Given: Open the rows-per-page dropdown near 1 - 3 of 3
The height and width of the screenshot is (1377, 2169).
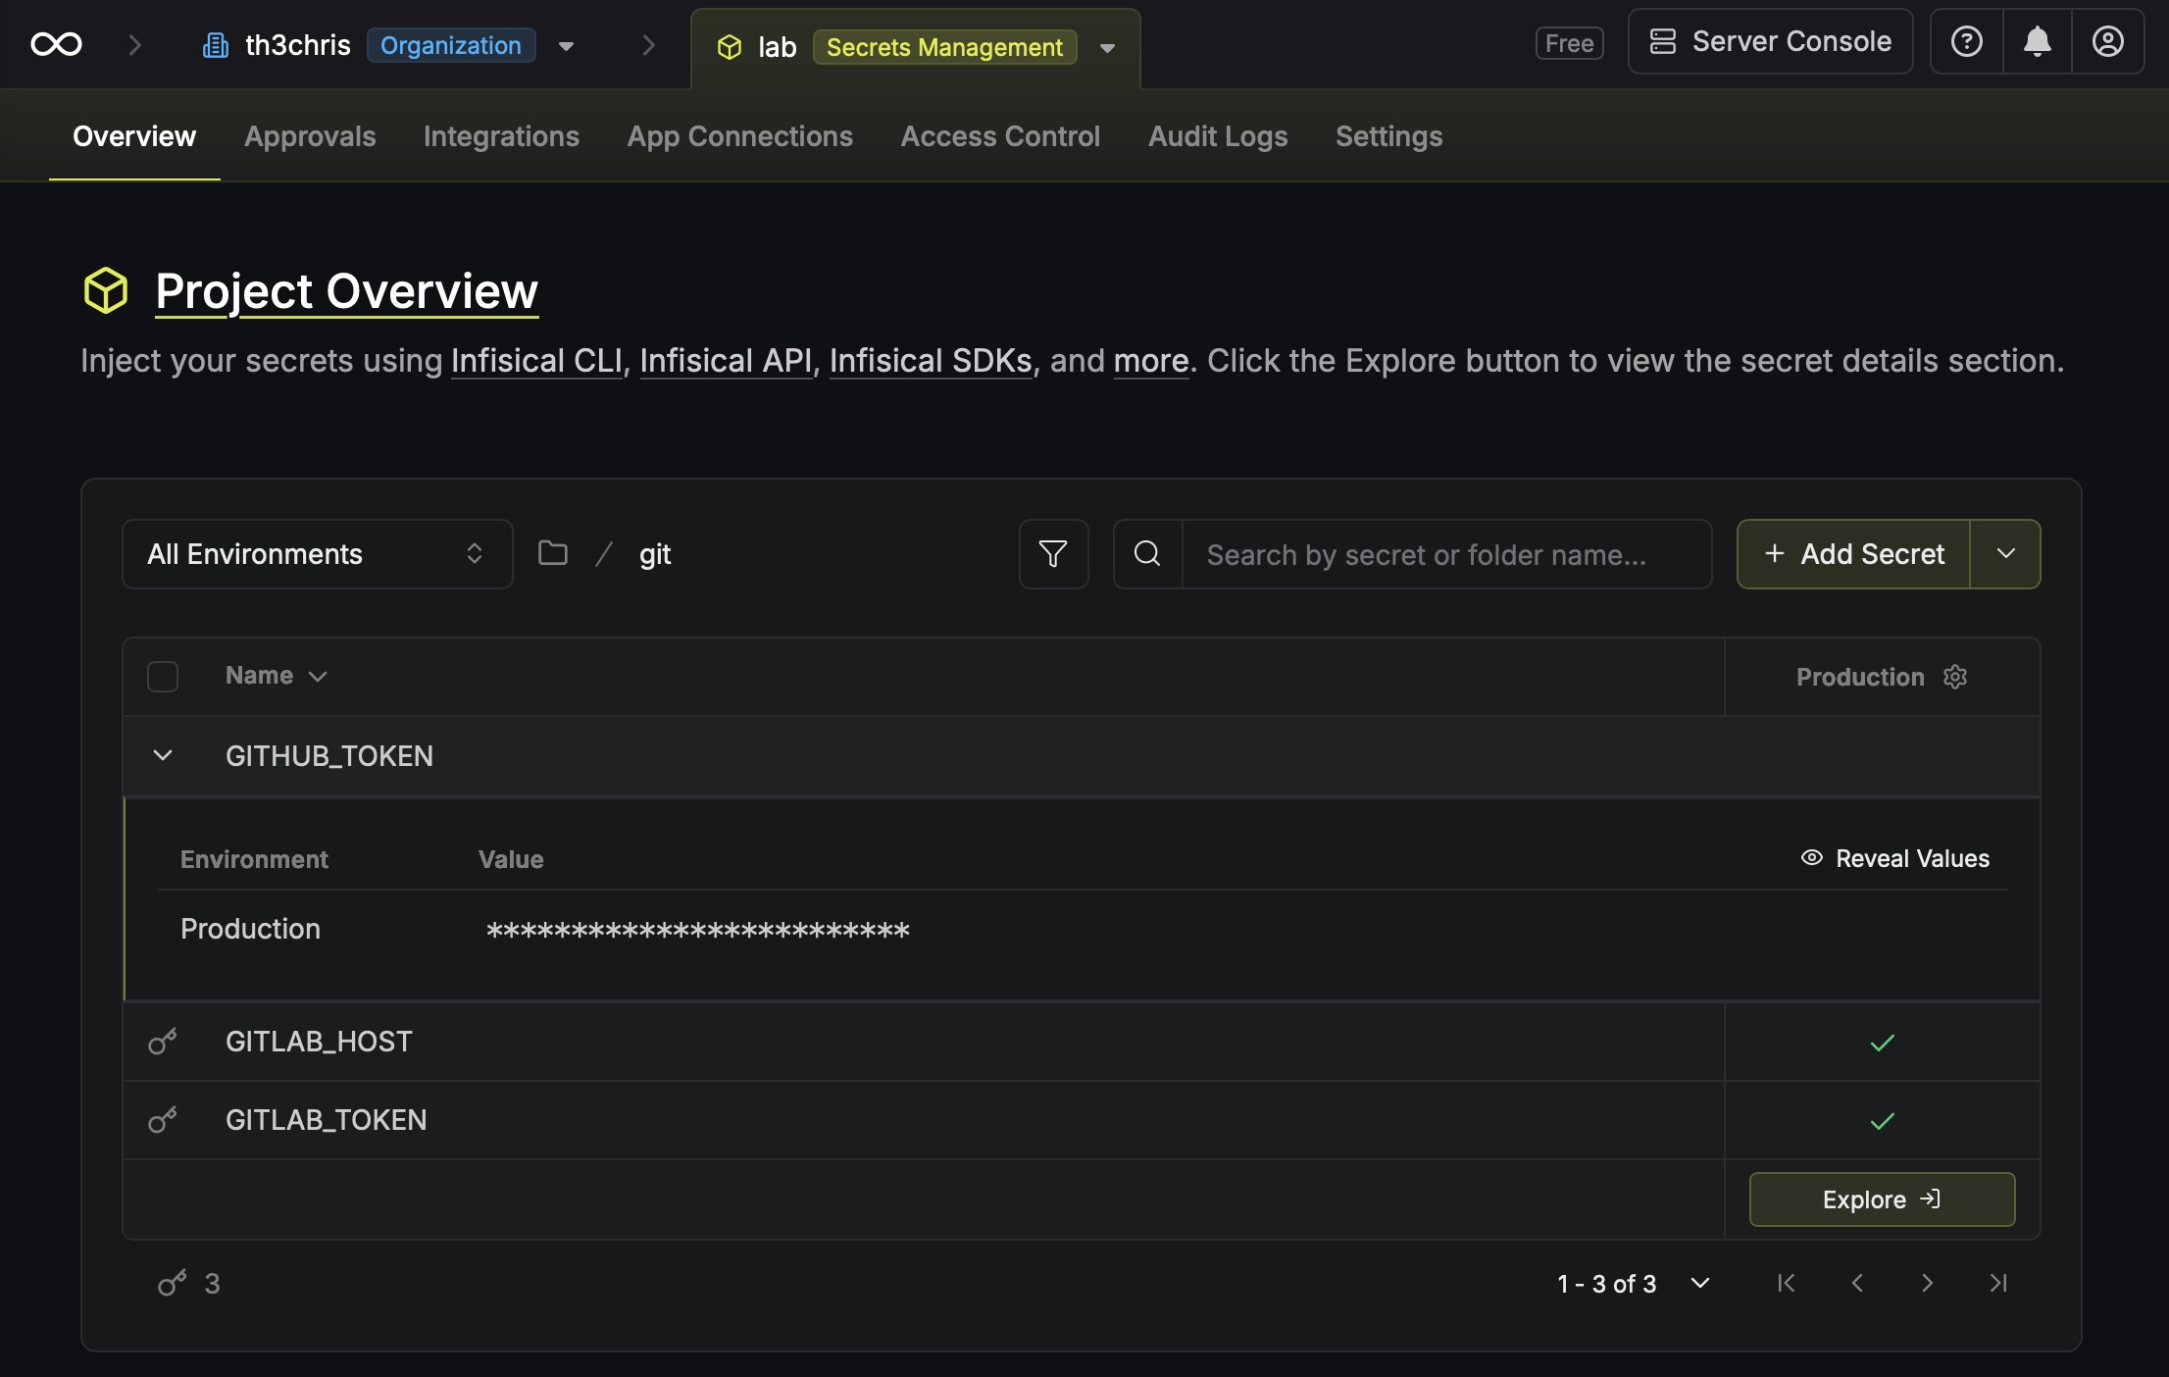Looking at the screenshot, I should 1700,1283.
